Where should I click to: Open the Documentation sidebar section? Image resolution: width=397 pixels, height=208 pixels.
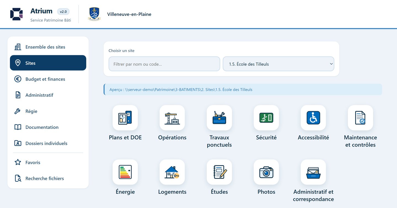coord(48,127)
